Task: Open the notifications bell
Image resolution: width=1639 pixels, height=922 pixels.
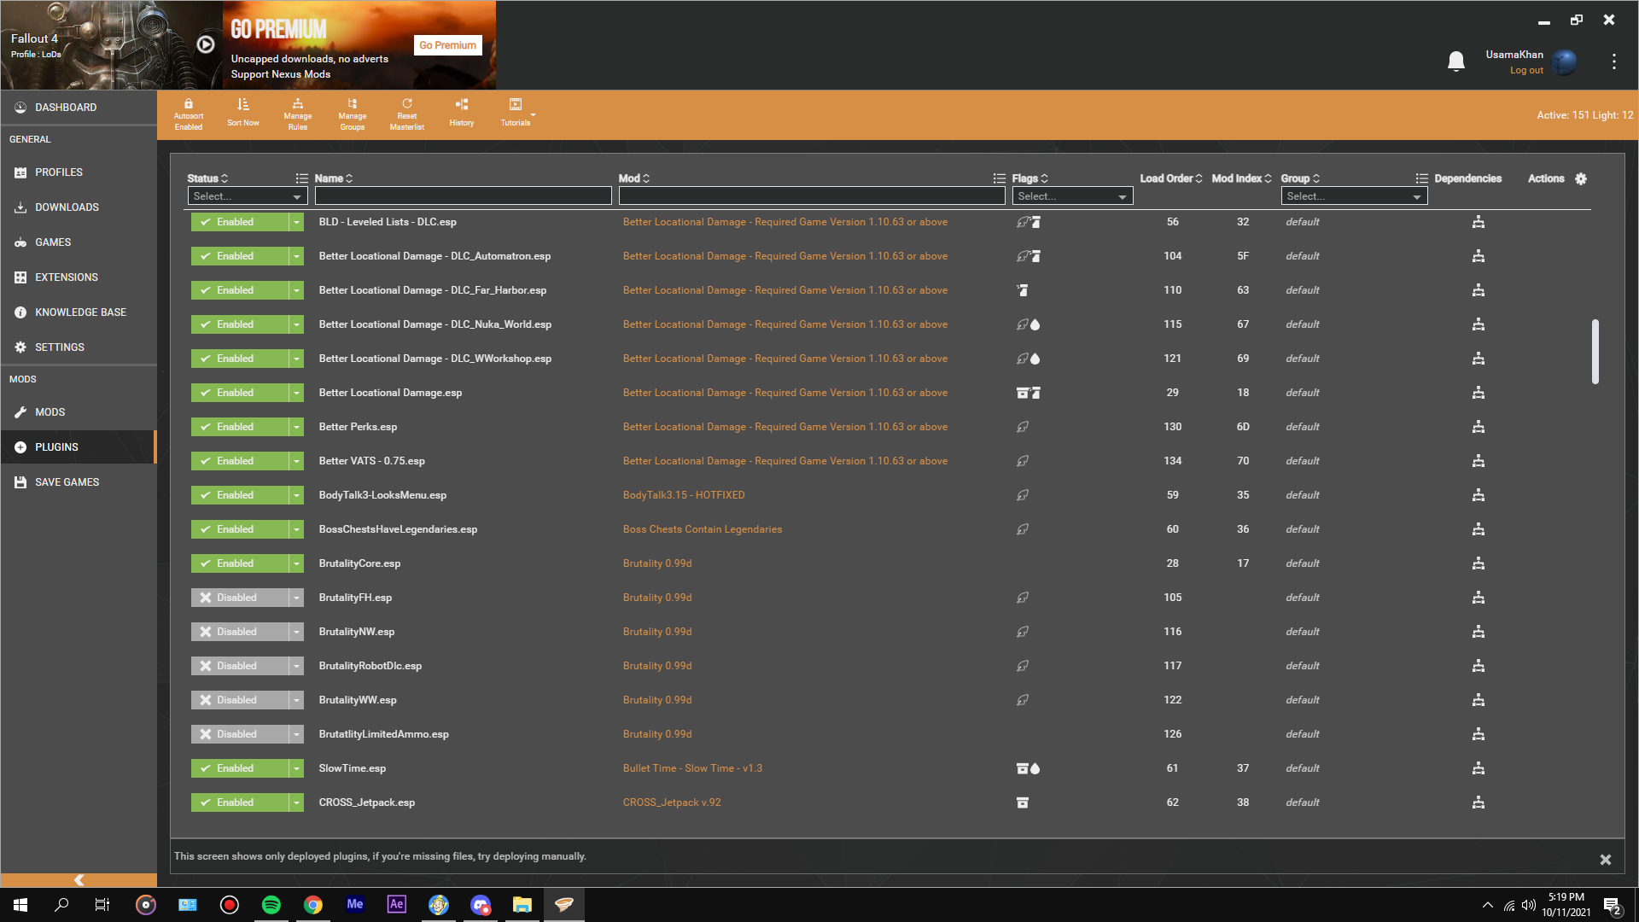Action: 1456,61
